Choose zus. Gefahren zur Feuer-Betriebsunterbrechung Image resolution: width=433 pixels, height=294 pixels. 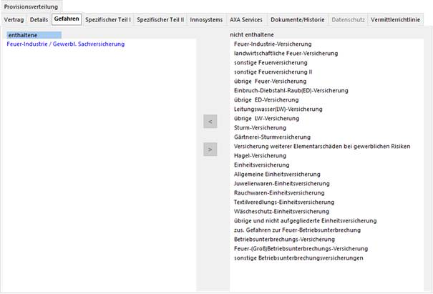click(x=297, y=230)
